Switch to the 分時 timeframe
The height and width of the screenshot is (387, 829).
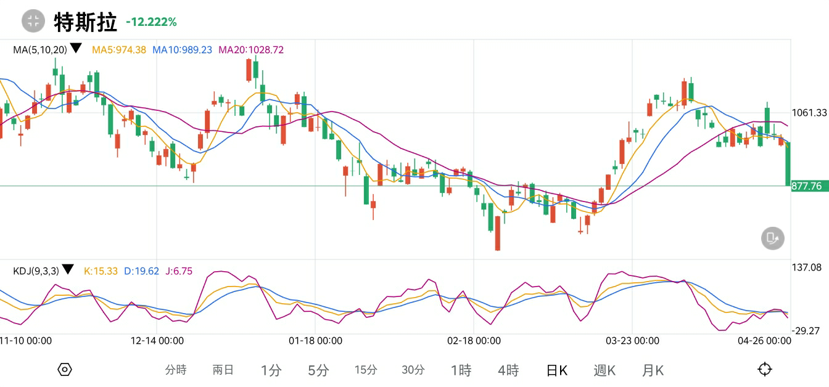click(176, 370)
